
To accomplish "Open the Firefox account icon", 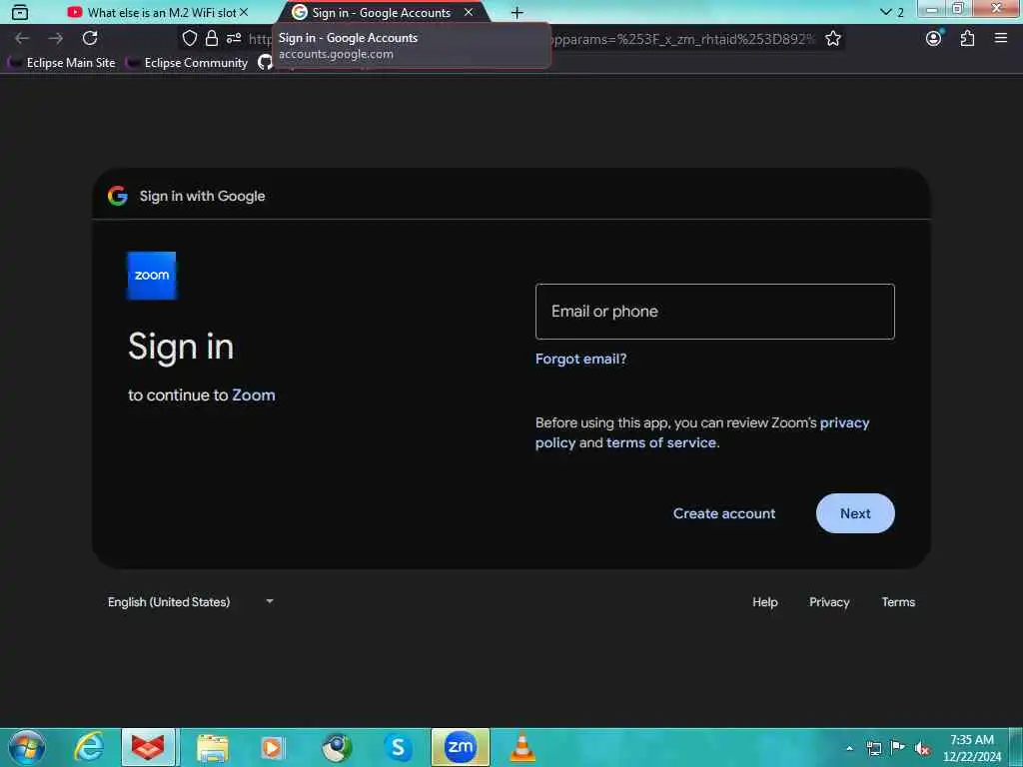I will (x=934, y=39).
